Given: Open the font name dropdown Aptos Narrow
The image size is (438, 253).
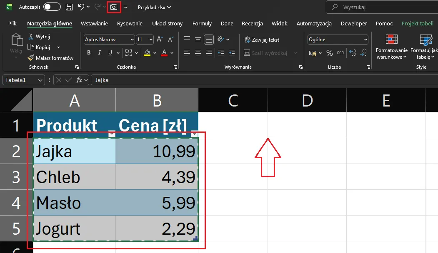Looking at the screenshot, I should tap(109, 40).
